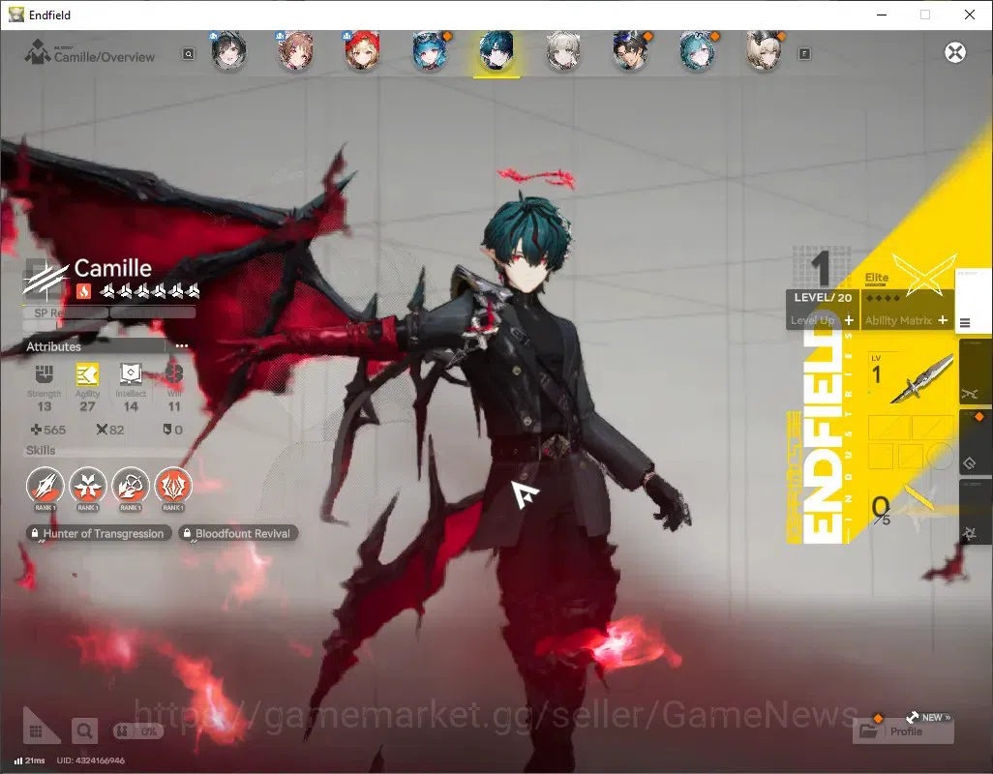993x774 pixels.
Task: Click the UID: 4324166946 text
Action: point(91,760)
